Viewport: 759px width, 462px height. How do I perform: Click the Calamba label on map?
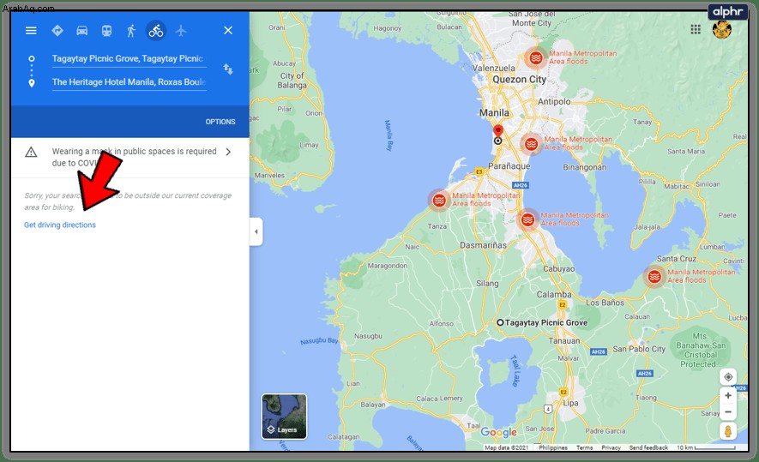(554, 295)
